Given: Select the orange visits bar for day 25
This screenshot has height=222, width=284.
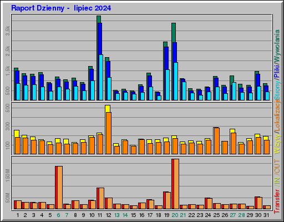Looking at the screenshot, I should pos(217,141).
